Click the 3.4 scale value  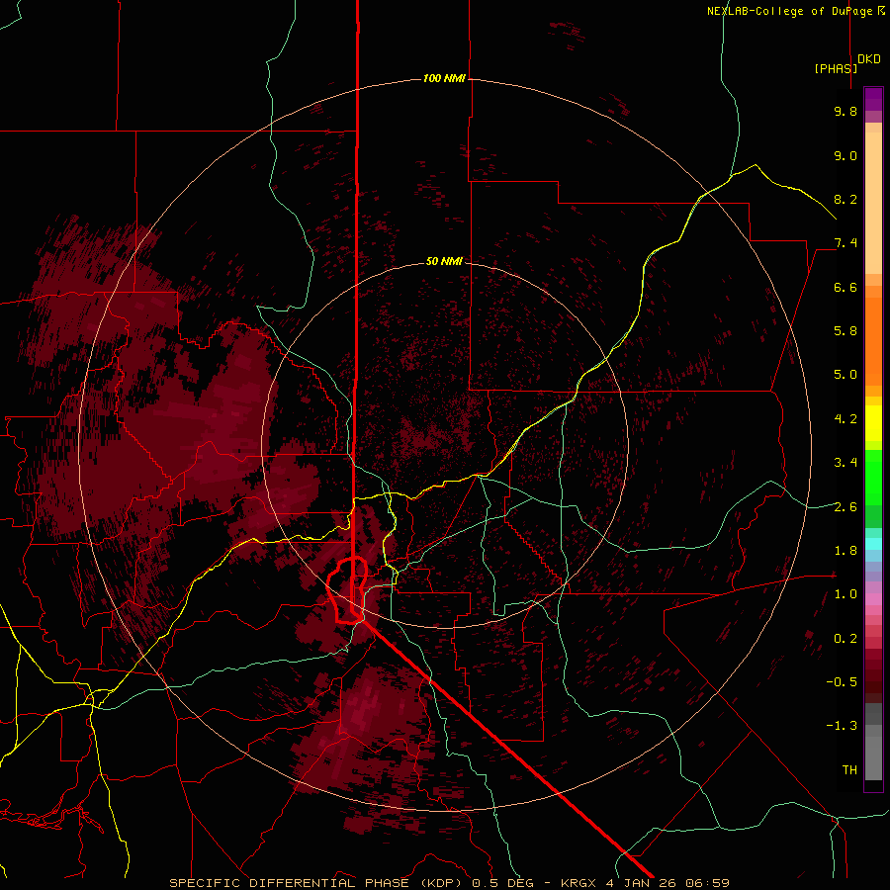pyautogui.click(x=845, y=463)
